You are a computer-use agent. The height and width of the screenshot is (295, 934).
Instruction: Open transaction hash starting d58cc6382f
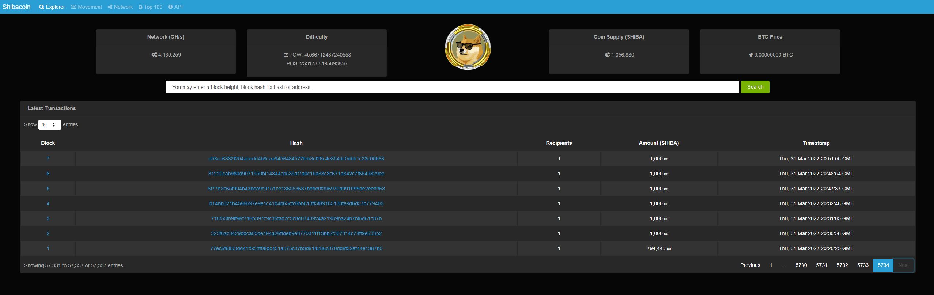(x=296, y=159)
